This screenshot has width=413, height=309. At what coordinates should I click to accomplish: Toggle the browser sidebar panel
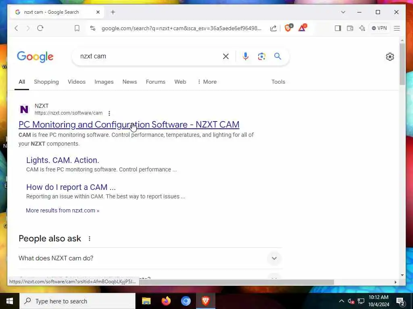coord(338,28)
